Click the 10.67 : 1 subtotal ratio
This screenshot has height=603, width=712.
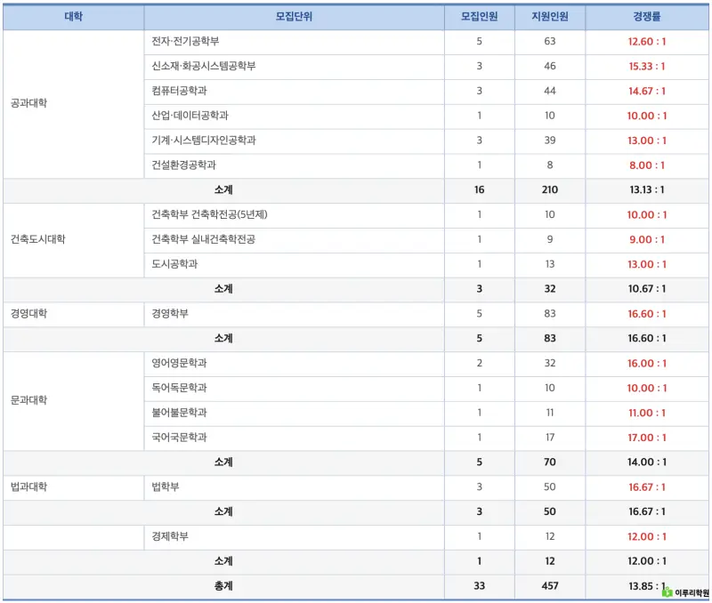[x=647, y=289]
